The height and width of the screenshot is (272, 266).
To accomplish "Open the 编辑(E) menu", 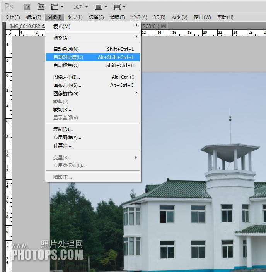I will (34, 17).
